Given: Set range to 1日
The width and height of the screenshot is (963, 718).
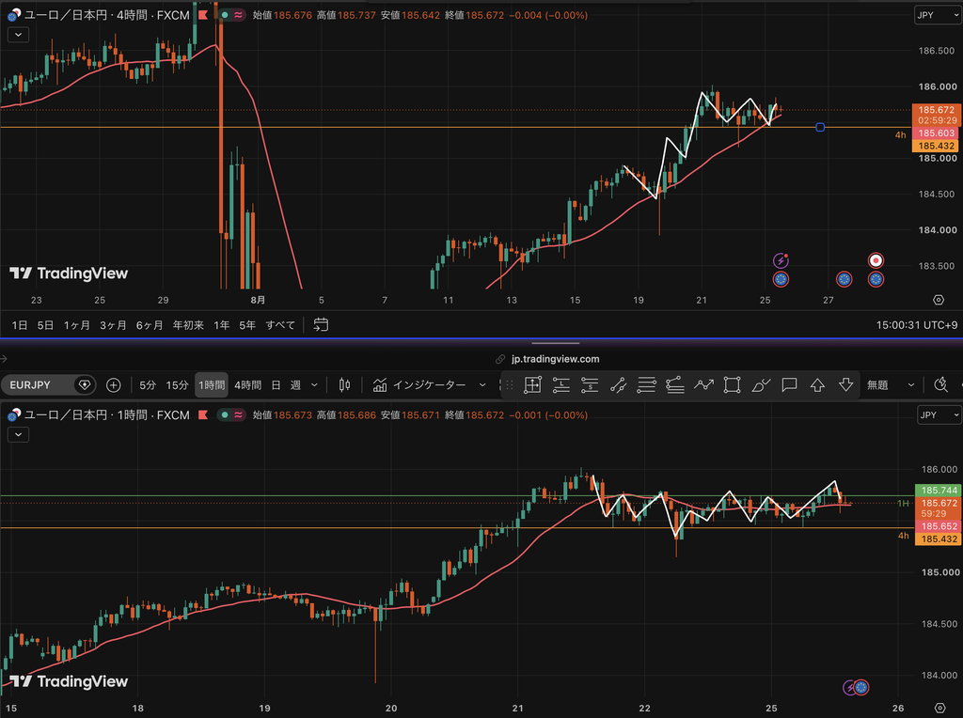Looking at the screenshot, I should tap(20, 324).
